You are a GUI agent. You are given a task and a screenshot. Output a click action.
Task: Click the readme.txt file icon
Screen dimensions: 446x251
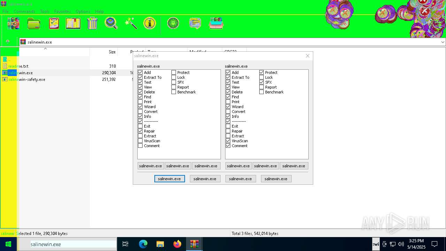5,66
